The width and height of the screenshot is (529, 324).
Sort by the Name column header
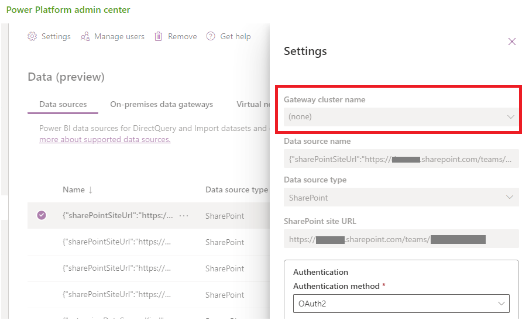pos(74,190)
